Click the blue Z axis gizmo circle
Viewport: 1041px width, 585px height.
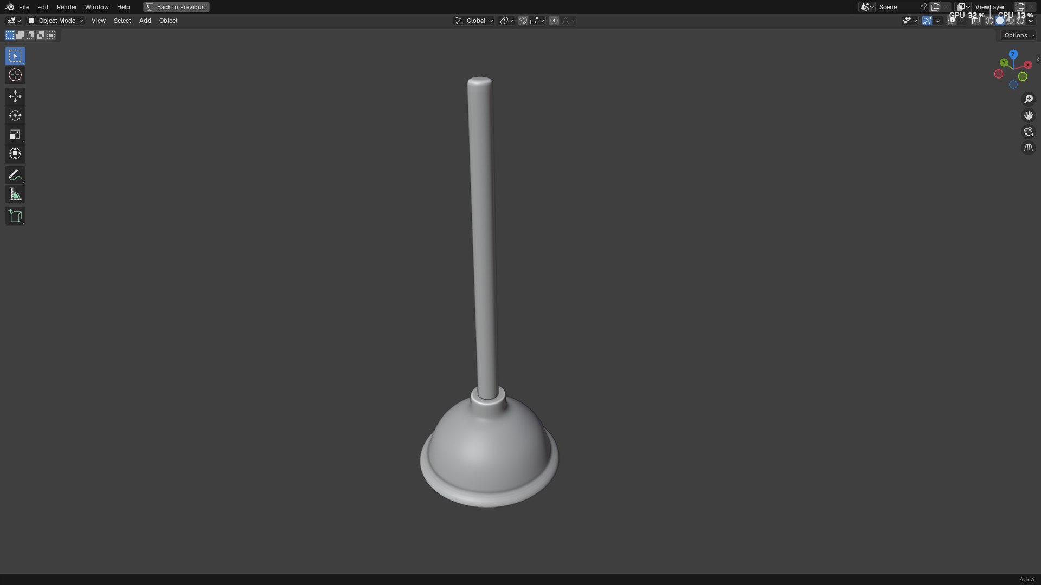point(1013,54)
